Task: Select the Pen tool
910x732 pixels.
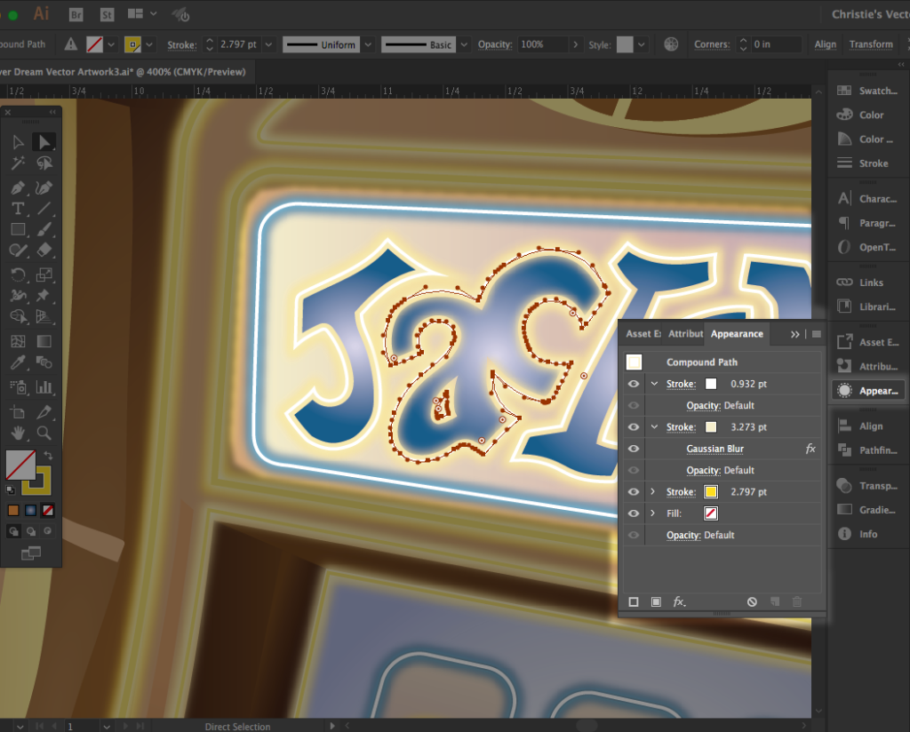Action: tap(18, 187)
